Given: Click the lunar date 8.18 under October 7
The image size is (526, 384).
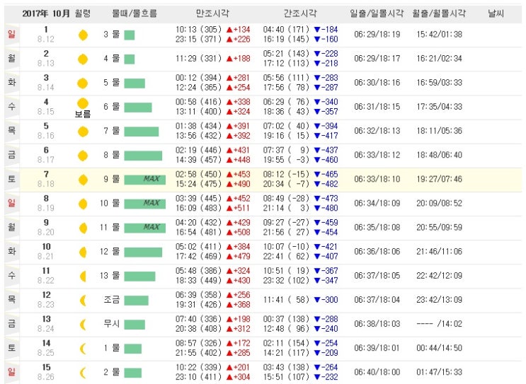Looking at the screenshot, I should click(46, 184).
